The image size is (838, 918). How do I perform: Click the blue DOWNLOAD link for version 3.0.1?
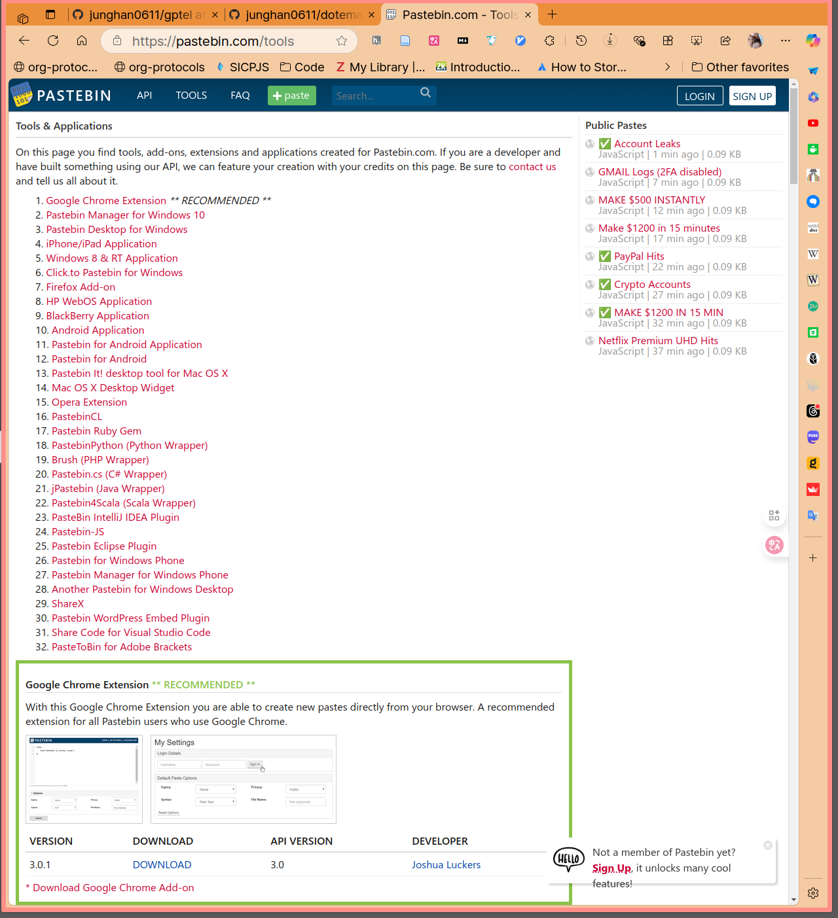point(162,865)
